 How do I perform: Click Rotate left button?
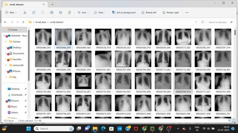[149, 13]
